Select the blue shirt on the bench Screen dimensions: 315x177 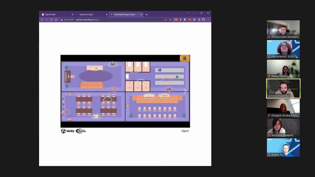pos(160,70)
